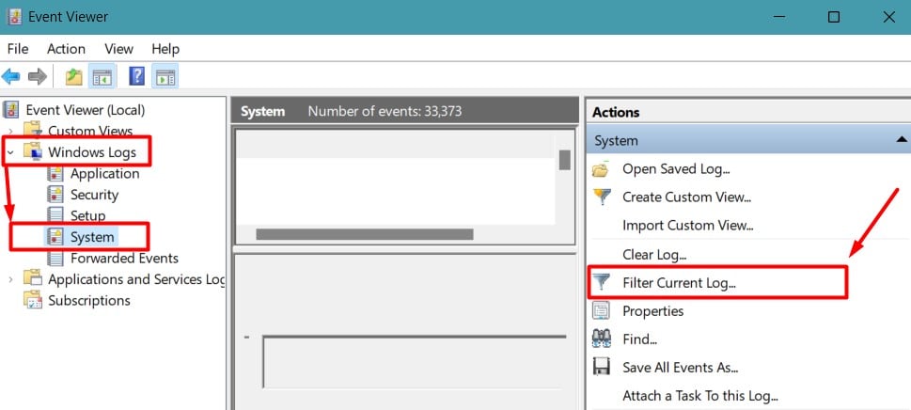Click the Setup log icon in tree
Image resolution: width=911 pixels, height=410 pixels.
[55, 215]
